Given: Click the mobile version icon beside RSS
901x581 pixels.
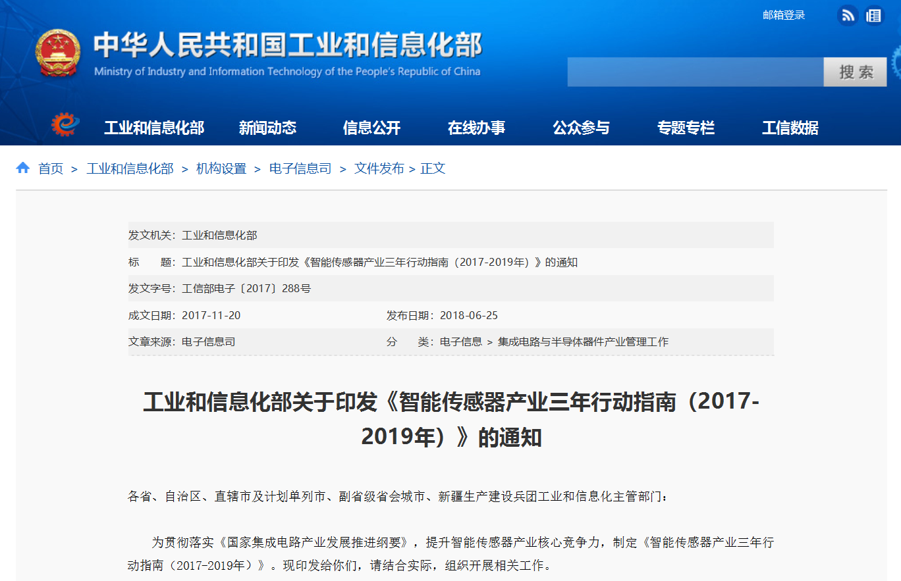Looking at the screenshot, I should 873,15.
